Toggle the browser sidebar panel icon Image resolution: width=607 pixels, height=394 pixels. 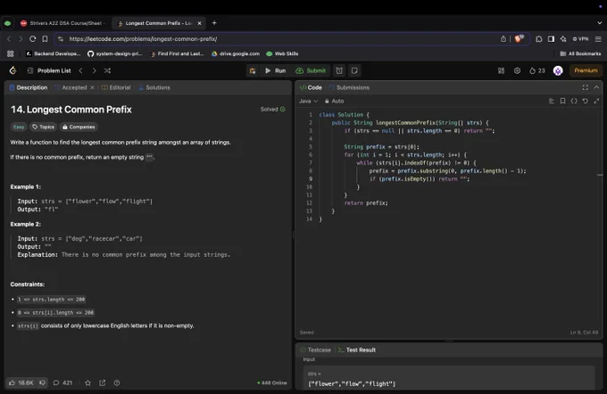point(551,39)
